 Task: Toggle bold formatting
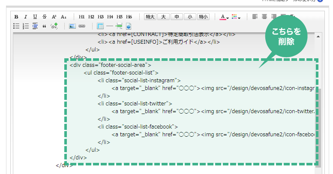[16, 17]
